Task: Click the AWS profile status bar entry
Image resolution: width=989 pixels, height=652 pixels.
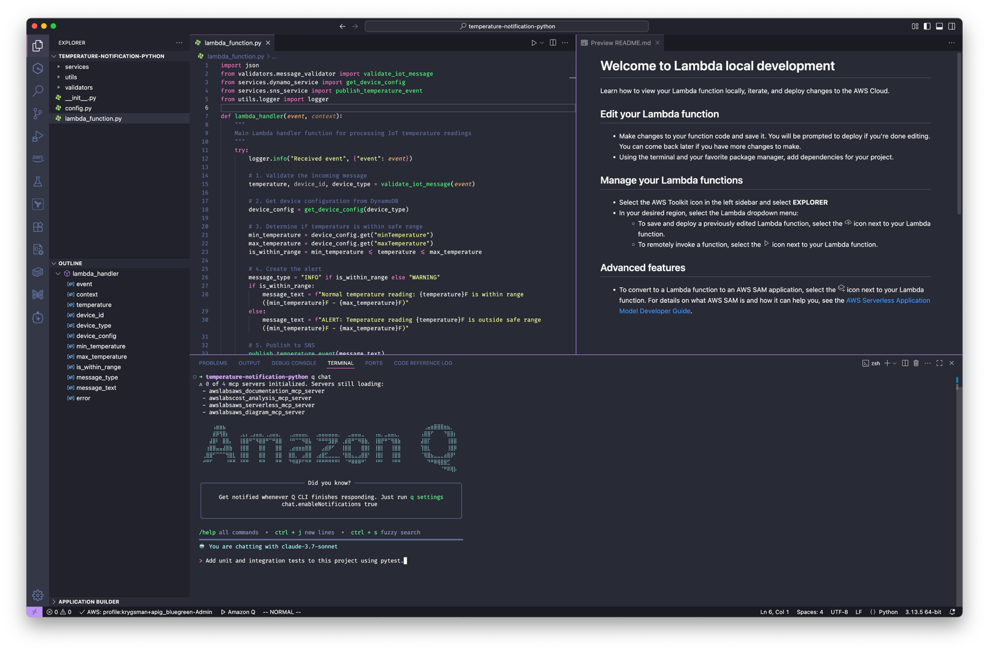Action: click(x=146, y=612)
